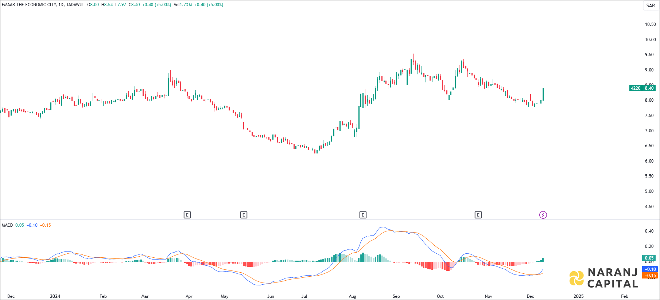Click the 2024 year label on time axis
This screenshot has width=660, height=300.
click(55, 296)
